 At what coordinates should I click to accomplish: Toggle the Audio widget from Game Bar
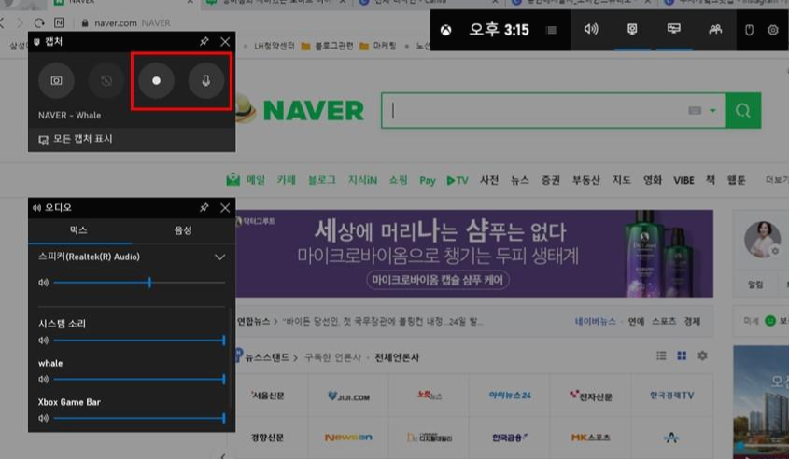coord(591,29)
